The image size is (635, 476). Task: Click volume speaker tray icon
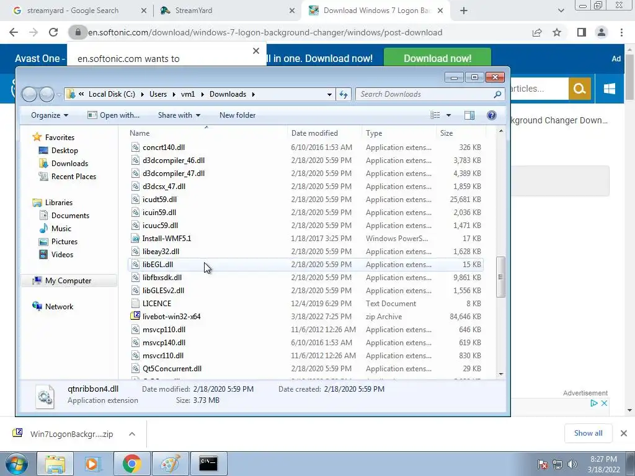(572, 464)
